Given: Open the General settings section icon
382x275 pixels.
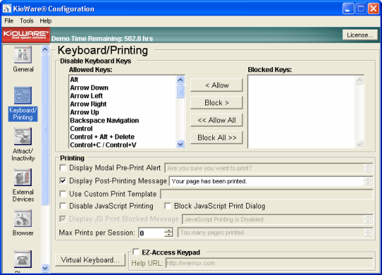Looking at the screenshot, I should tap(23, 54).
